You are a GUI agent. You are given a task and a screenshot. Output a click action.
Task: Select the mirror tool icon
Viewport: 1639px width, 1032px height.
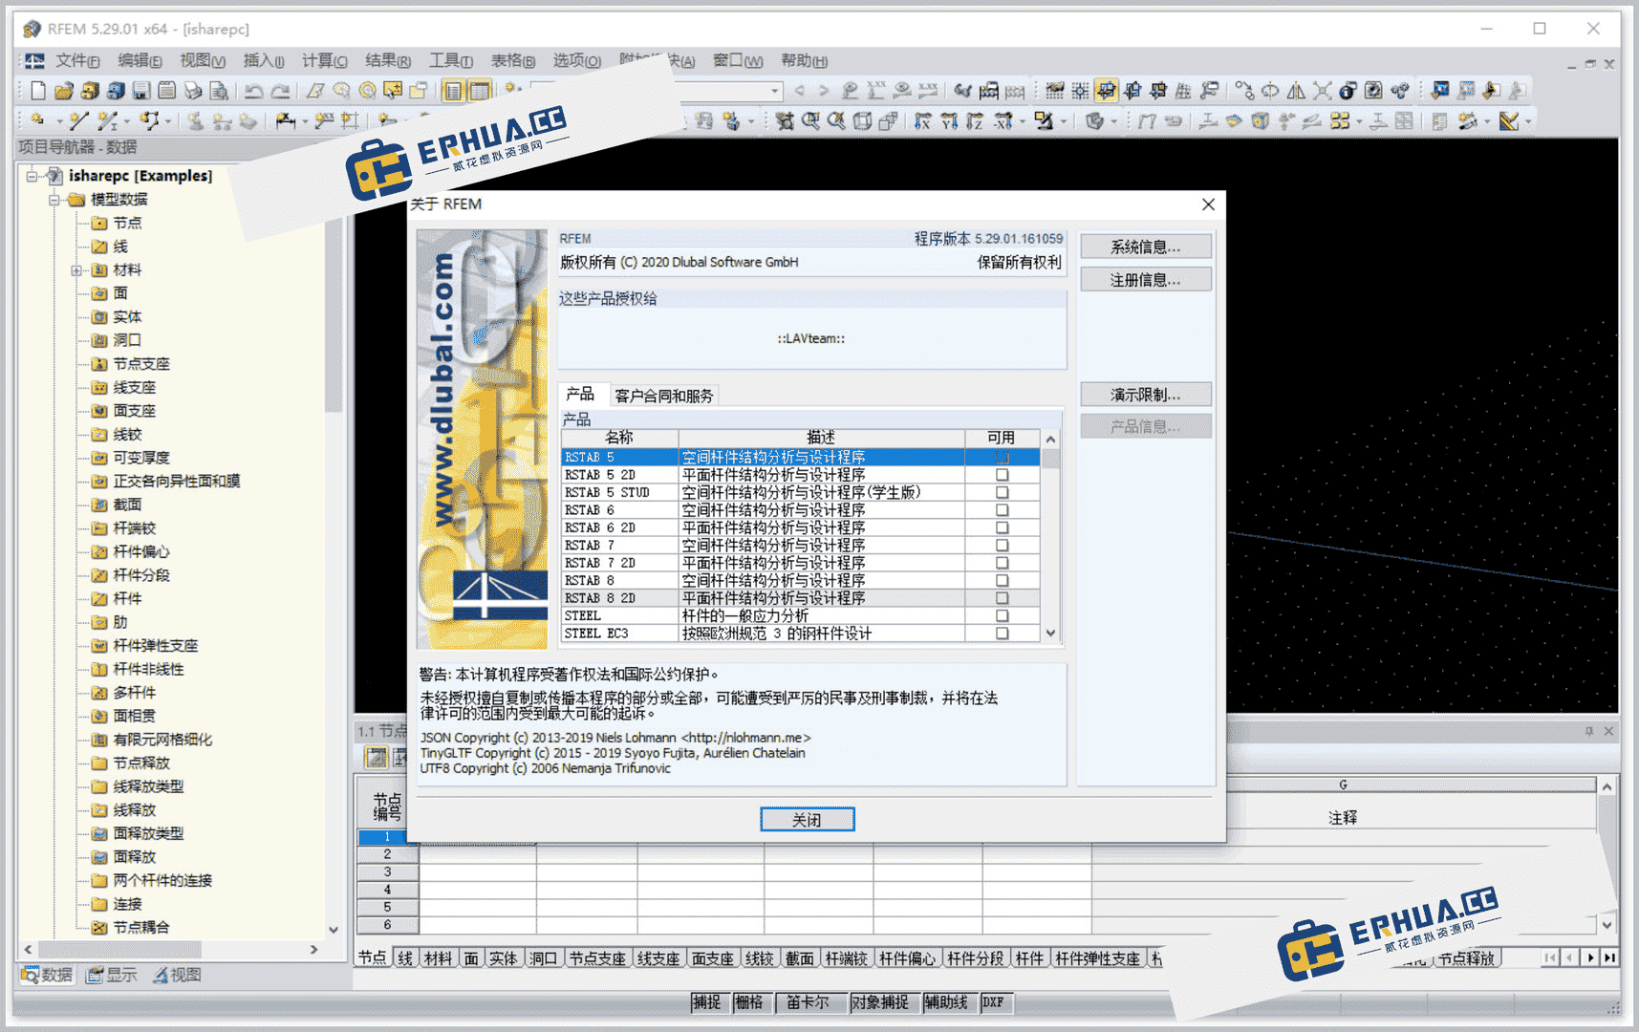point(1296,91)
